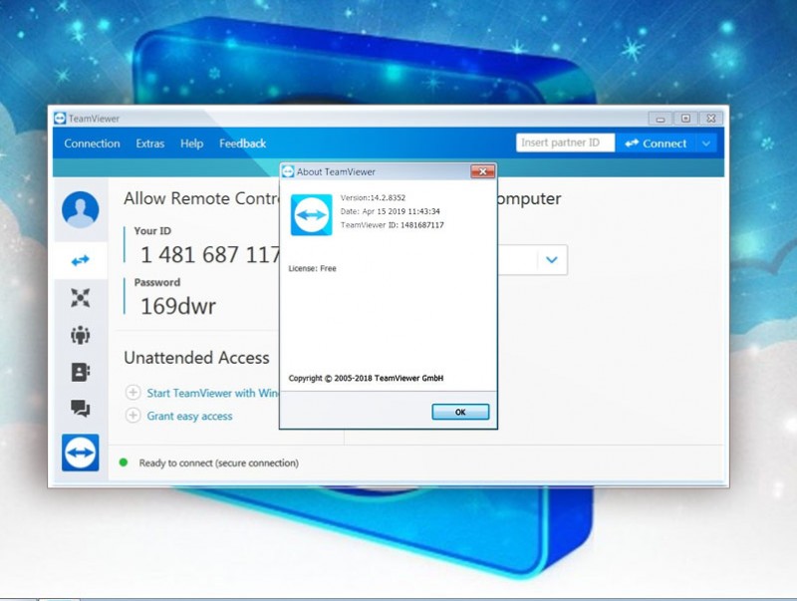Open the Chat sidebar icon
Image resolution: width=797 pixels, height=601 pixels.
point(81,409)
